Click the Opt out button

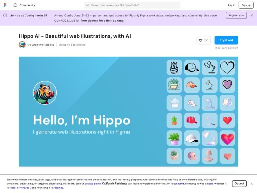pyautogui.click(x=239, y=184)
